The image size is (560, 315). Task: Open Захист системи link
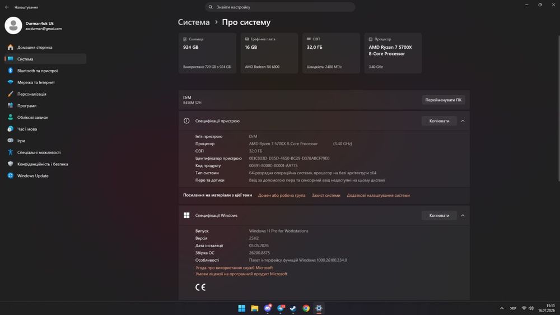coord(326,196)
